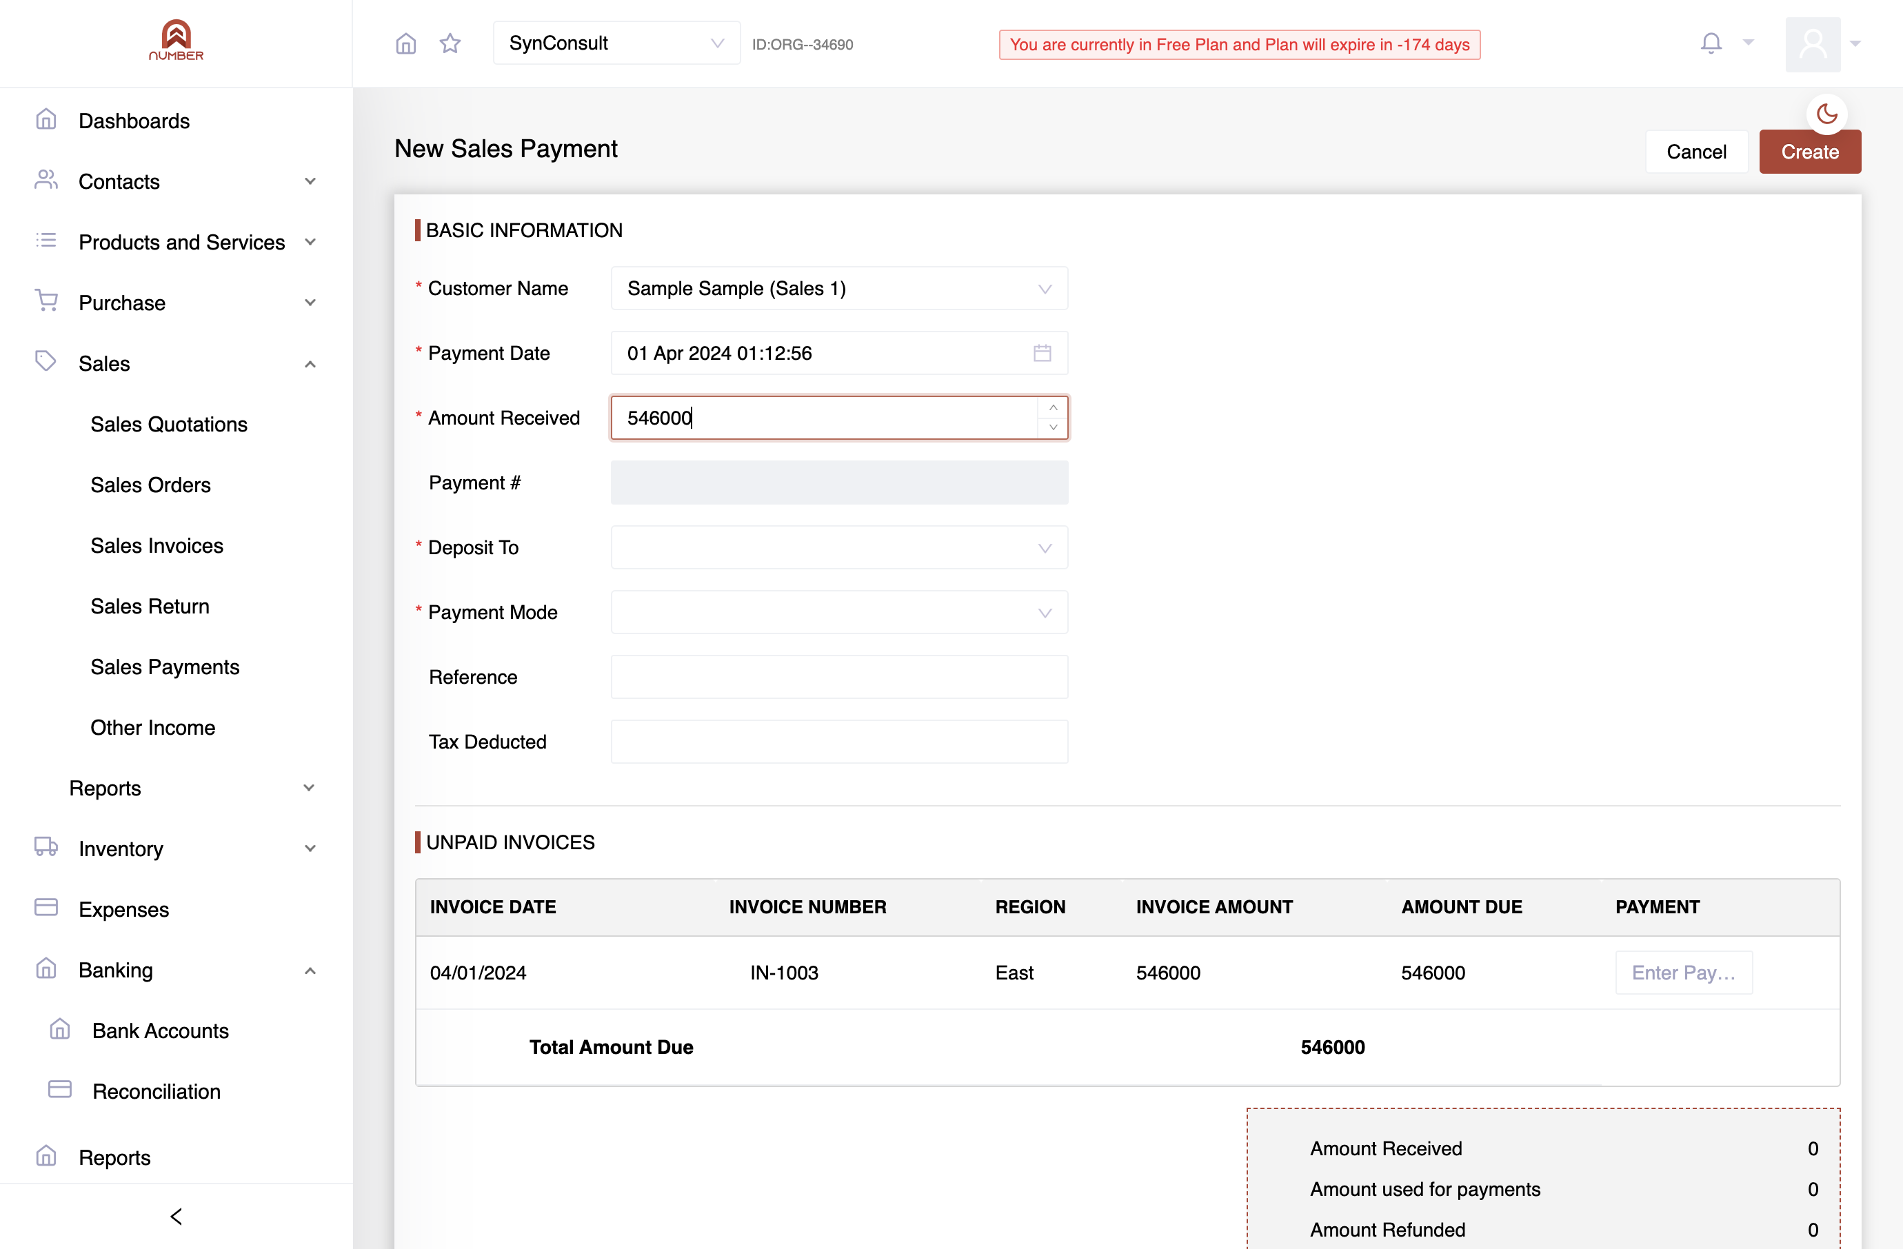Viewport: 1903px width, 1249px height.
Task: Open Other Income page
Action: tap(152, 728)
